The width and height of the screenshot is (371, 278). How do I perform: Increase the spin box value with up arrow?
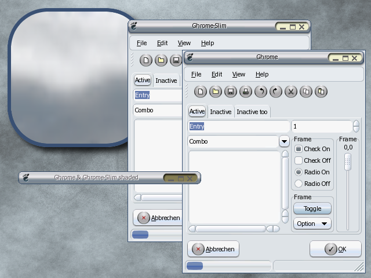point(356,123)
